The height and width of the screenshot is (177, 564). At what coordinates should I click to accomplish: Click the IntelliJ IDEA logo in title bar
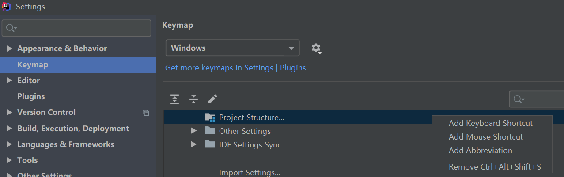7,7
